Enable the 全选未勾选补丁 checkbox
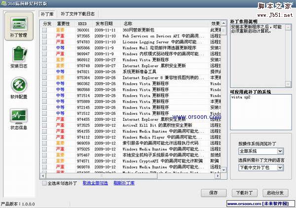Image resolution: width=296 pixels, height=208 pixels. click(44, 183)
